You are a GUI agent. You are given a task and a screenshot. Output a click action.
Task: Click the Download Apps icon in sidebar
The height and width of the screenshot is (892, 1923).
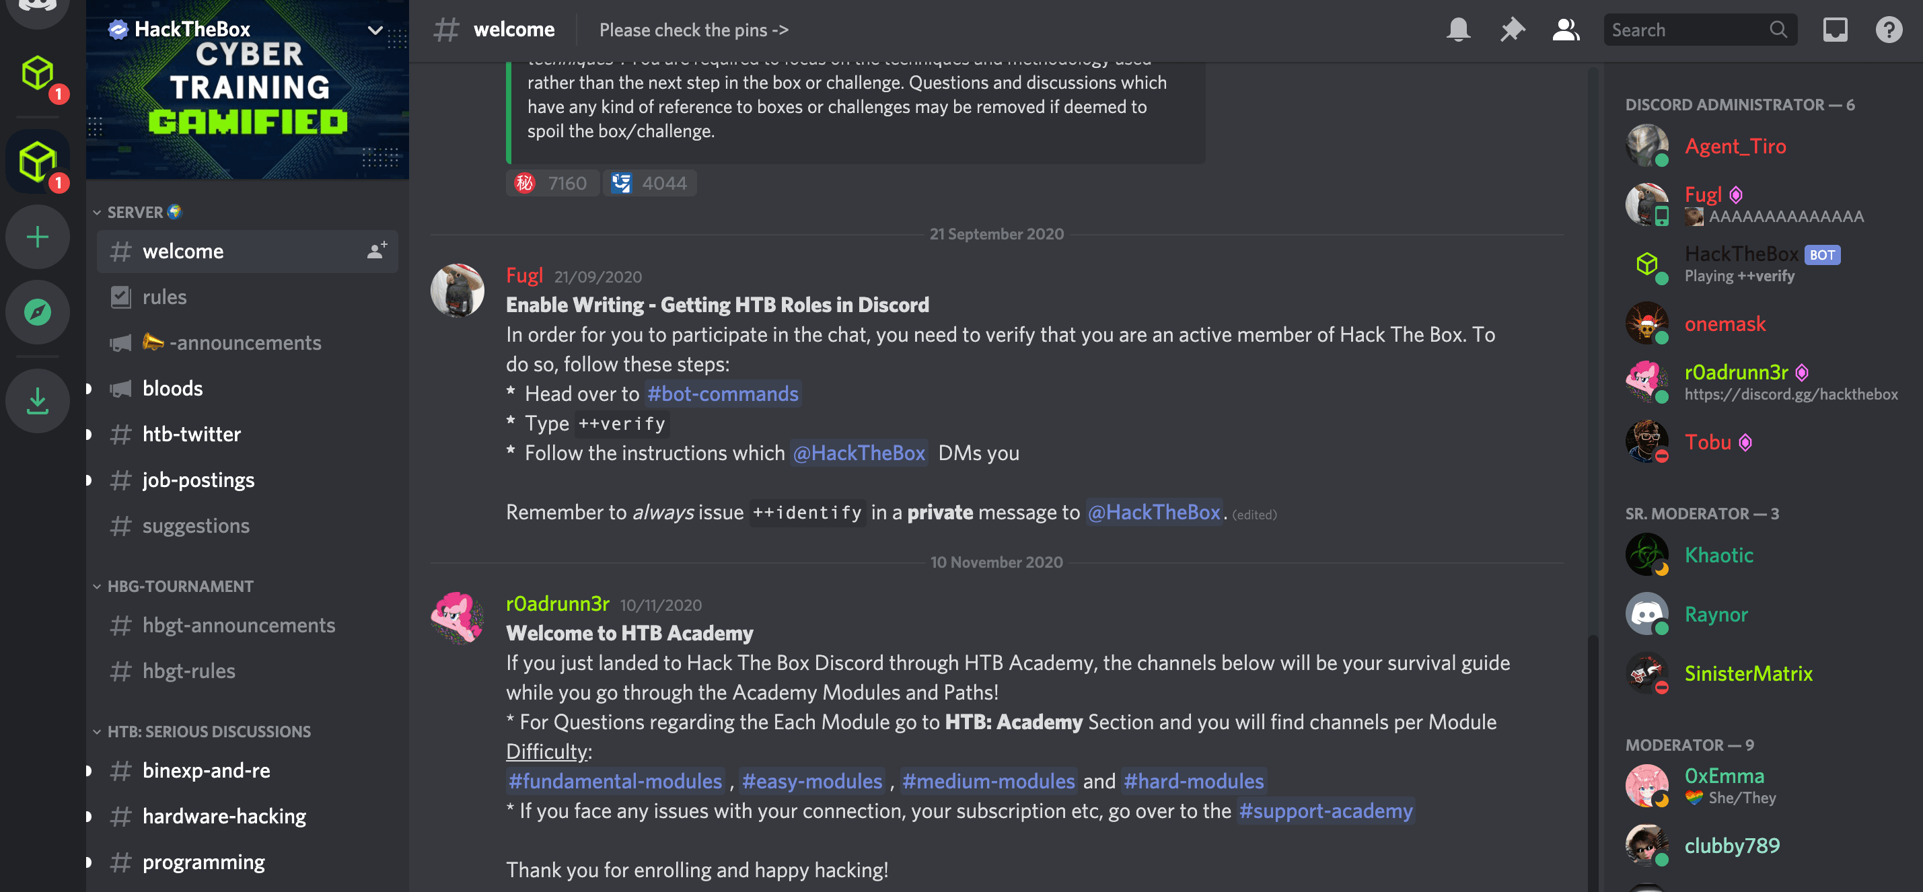[x=37, y=401]
